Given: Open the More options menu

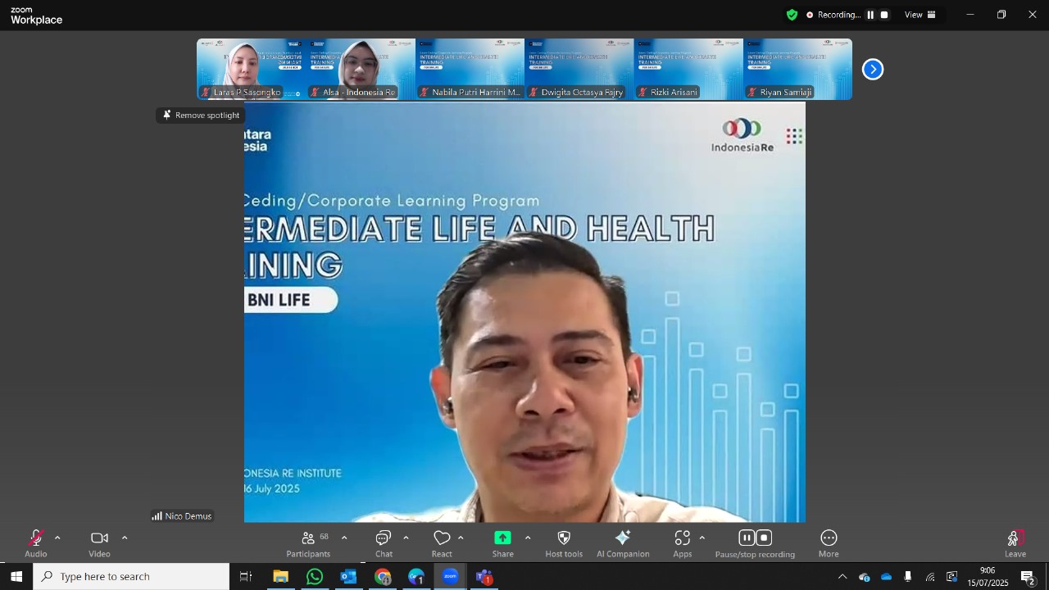Looking at the screenshot, I should click(x=829, y=543).
